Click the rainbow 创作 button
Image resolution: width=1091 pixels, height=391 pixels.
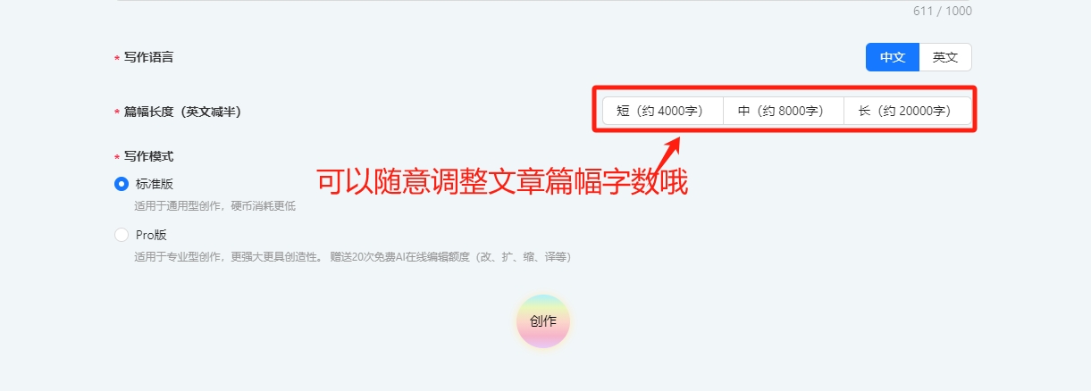(x=543, y=321)
